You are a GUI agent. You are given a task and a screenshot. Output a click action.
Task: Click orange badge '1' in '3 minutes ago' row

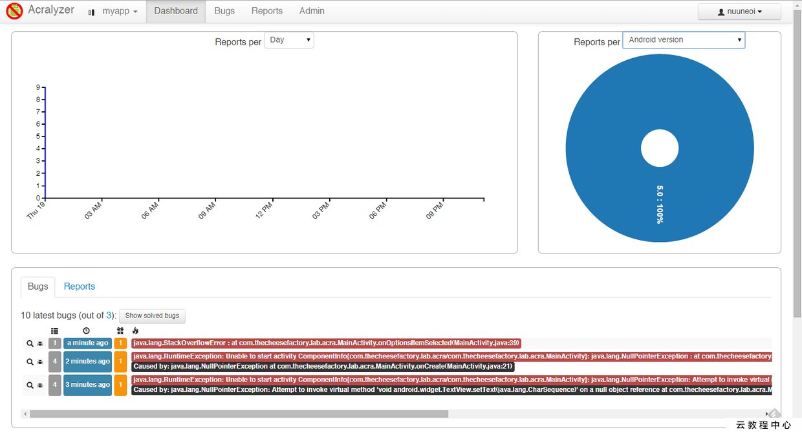pos(120,385)
